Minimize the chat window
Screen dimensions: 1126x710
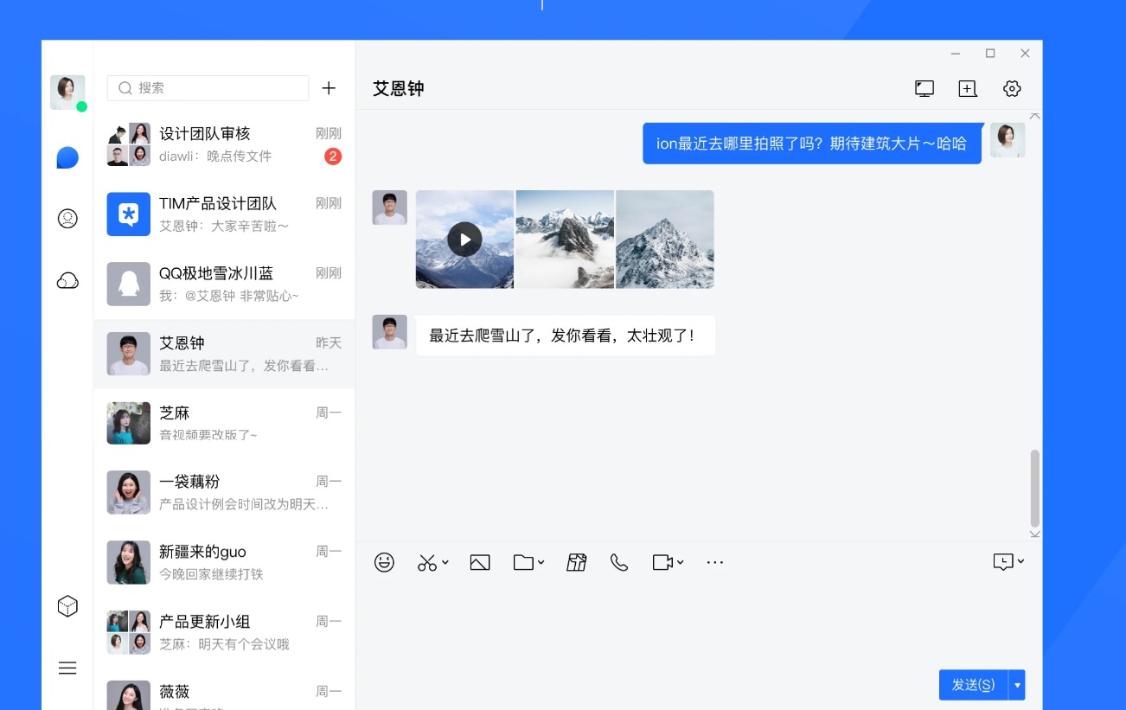[x=956, y=54]
